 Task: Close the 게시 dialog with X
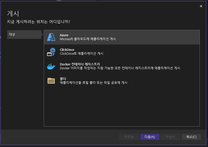201,6
